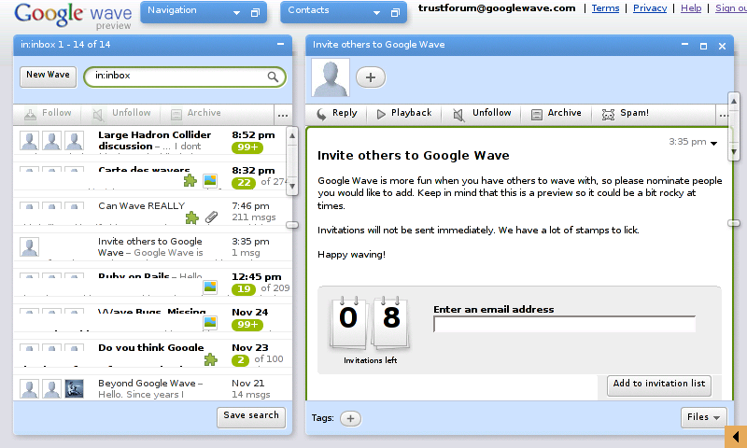Click the image icon on the Ruby on Rails row

[x=210, y=287]
